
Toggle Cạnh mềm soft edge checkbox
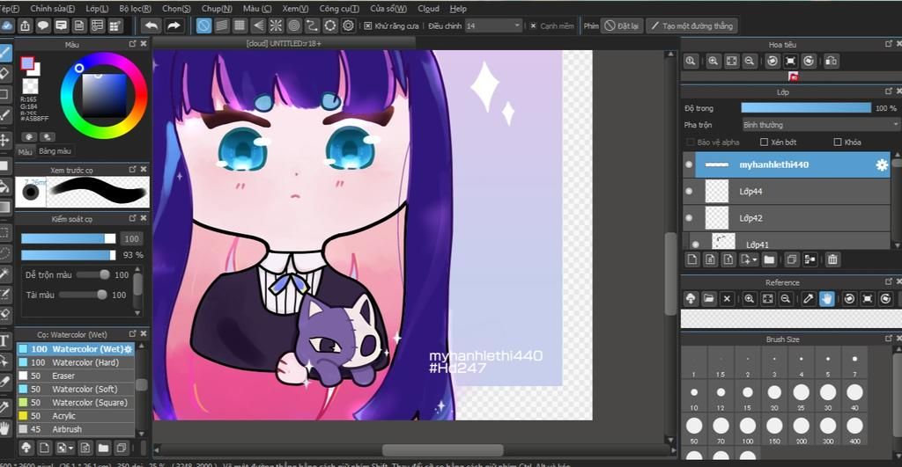pos(533,26)
